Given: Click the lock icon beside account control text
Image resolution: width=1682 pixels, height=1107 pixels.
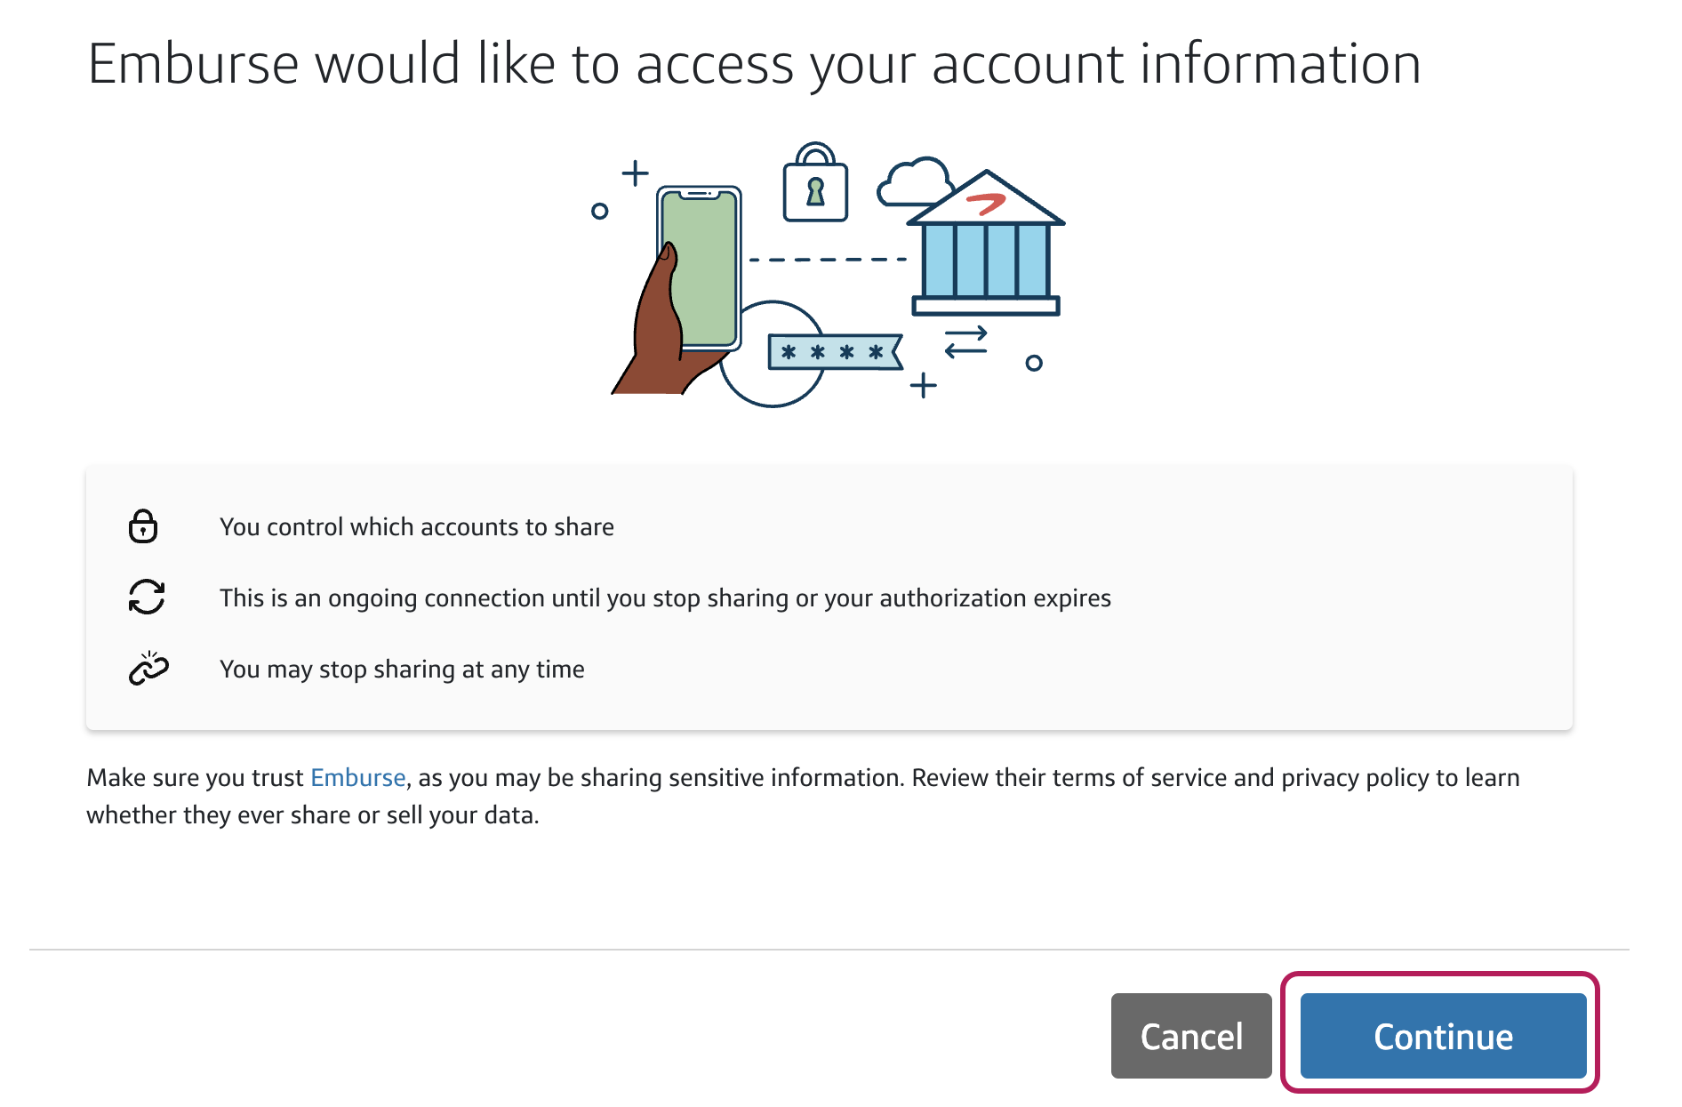Looking at the screenshot, I should pyautogui.click(x=143, y=526).
